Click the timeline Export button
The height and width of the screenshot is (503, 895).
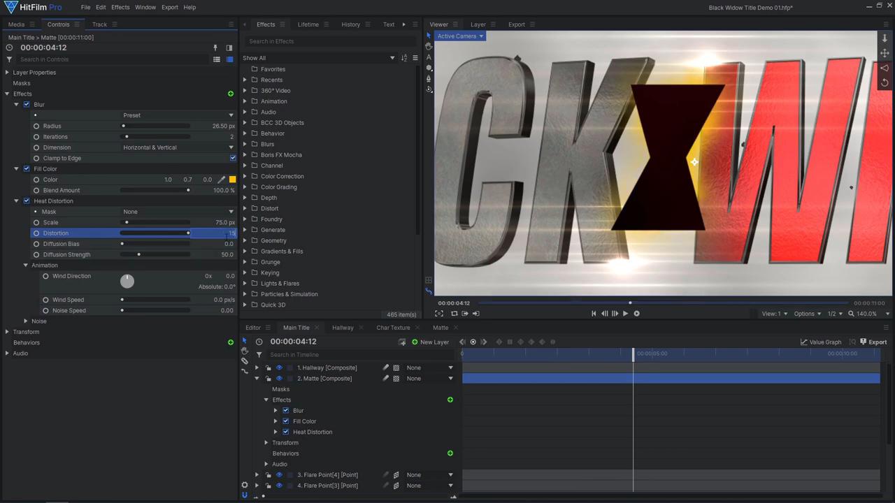click(x=873, y=342)
